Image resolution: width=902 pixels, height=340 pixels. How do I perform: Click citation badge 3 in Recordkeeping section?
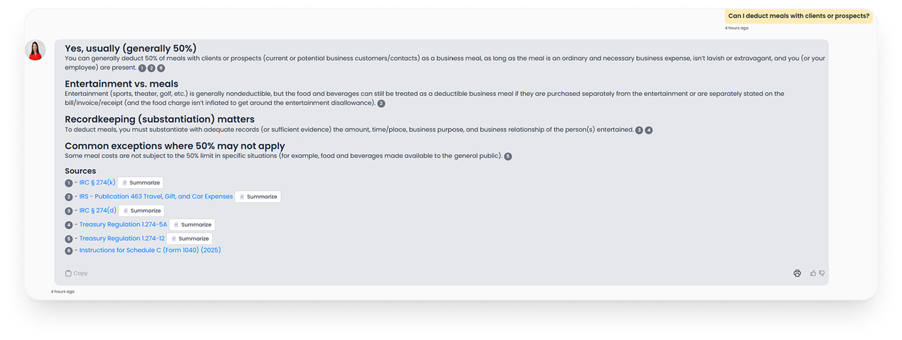639,130
